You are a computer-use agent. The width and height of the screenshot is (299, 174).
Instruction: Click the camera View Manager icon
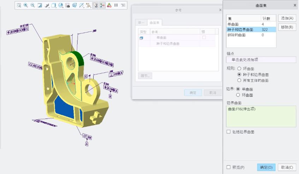67,5
